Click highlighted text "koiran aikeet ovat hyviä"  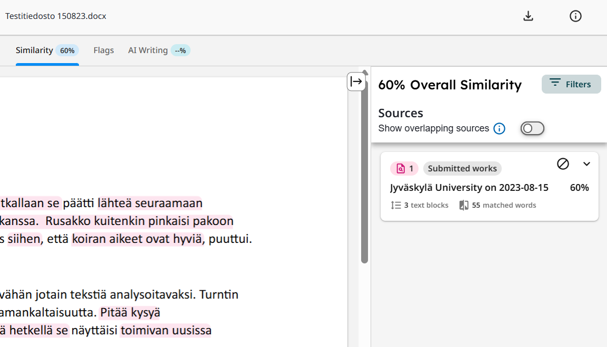[x=137, y=240]
